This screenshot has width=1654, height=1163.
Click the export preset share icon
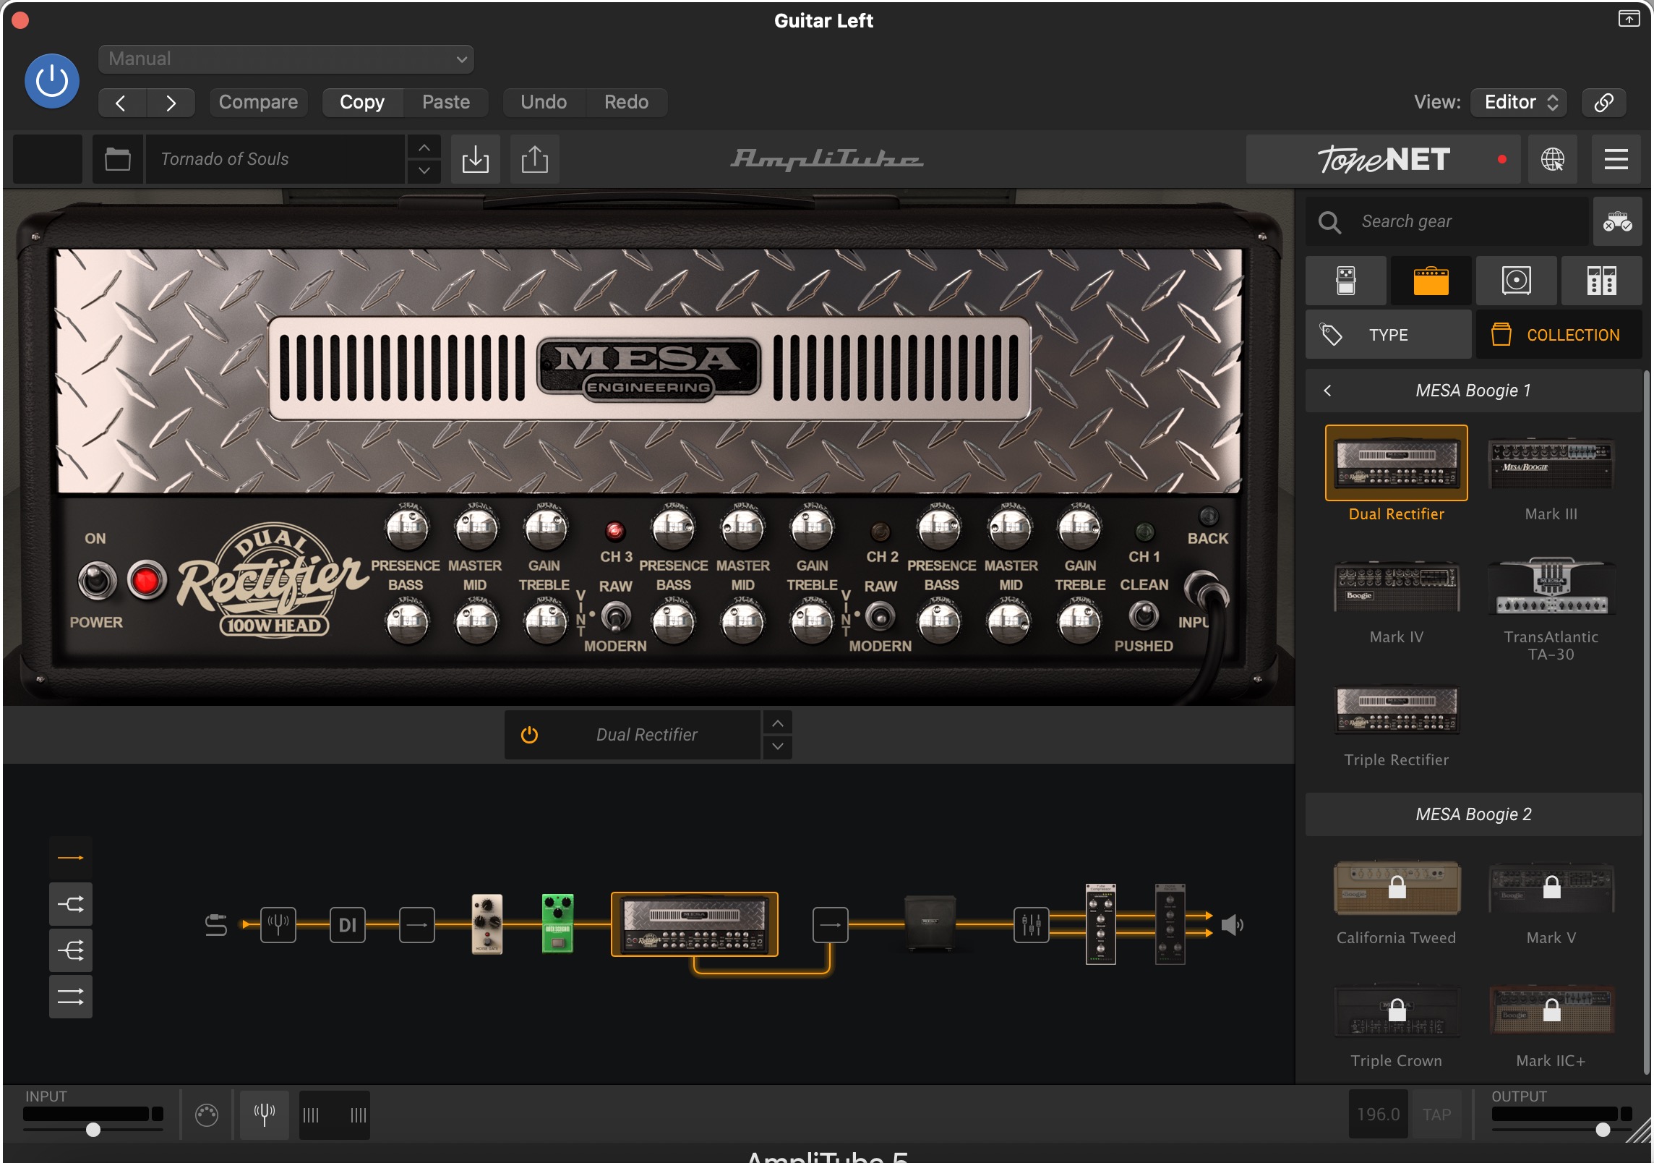click(535, 159)
